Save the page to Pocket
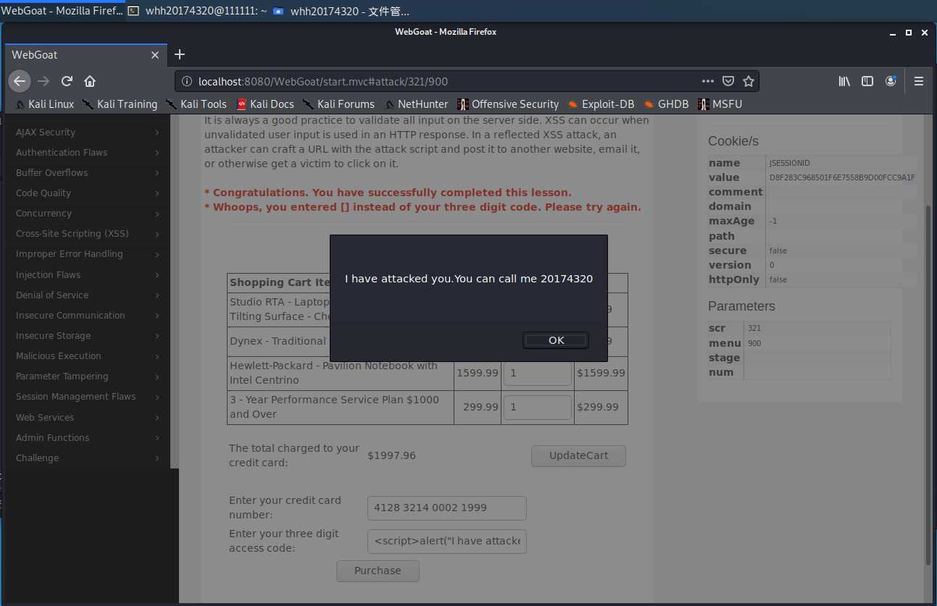Screen dimensions: 937x606 [x=728, y=81]
